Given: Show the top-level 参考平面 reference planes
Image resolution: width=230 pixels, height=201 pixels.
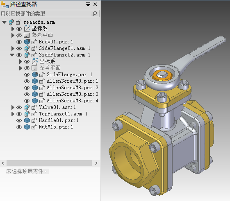Looking at the screenshot, I should tap(19, 35).
